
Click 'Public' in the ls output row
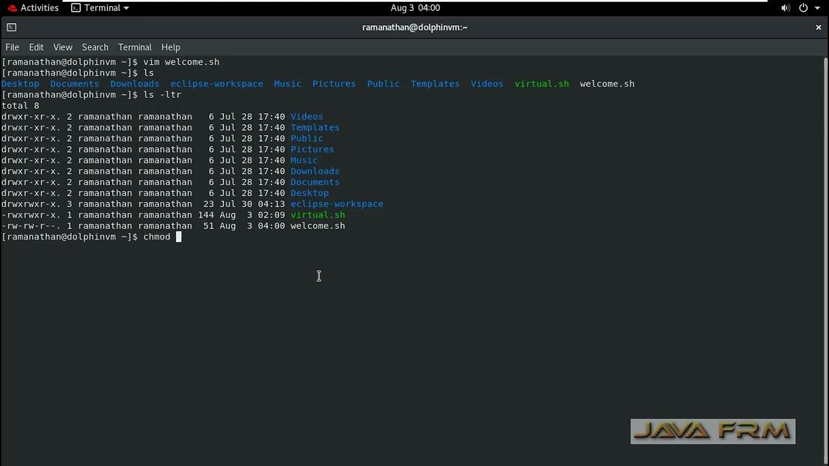383,84
